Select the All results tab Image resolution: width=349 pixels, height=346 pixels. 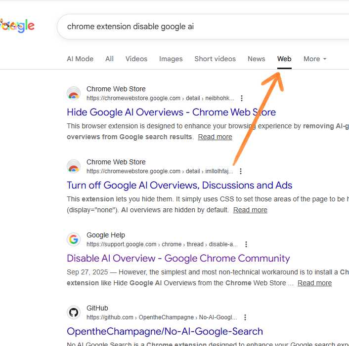[109, 59]
